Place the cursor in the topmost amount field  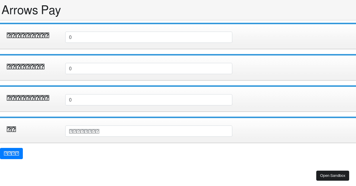[x=148, y=37]
